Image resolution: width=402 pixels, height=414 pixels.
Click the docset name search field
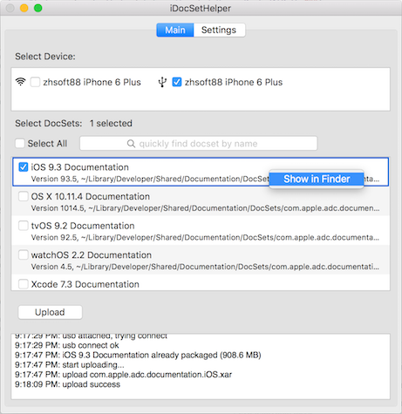[x=199, y=143]
